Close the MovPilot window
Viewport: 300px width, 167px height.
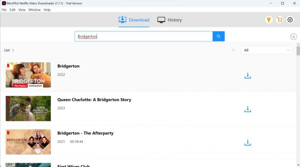(294, 3)
